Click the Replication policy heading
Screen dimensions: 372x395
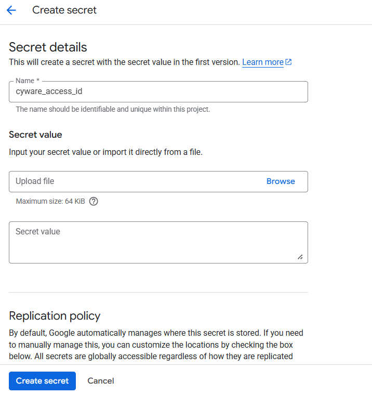point(55,315)
